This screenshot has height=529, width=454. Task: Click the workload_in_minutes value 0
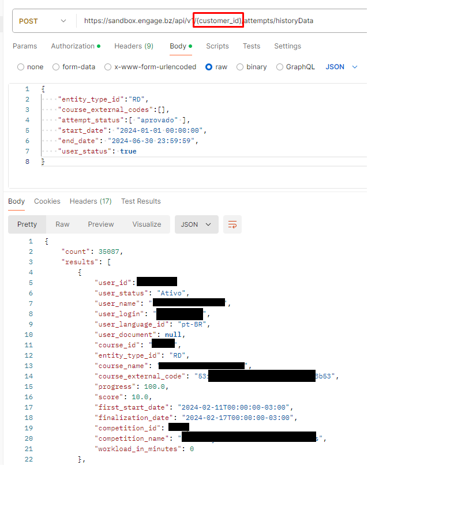click(x=192, y=449)
